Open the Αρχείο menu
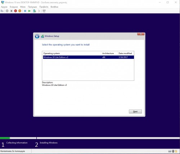180x154 pixels. tap(4, 7)
